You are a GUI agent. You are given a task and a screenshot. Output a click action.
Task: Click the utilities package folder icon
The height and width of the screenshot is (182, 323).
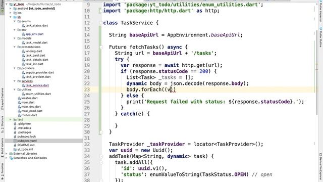(19, 89)
